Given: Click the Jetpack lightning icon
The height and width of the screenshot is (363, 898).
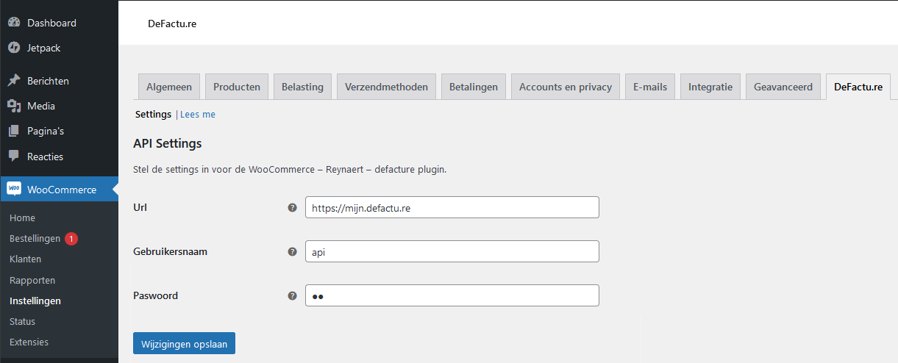Looking at the screenshot, I should click(14, 48).
